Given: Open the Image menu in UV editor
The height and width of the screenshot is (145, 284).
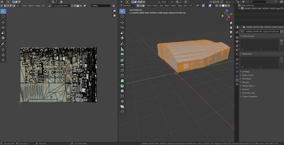Looking at the screenshot, I should click(38, 6).
